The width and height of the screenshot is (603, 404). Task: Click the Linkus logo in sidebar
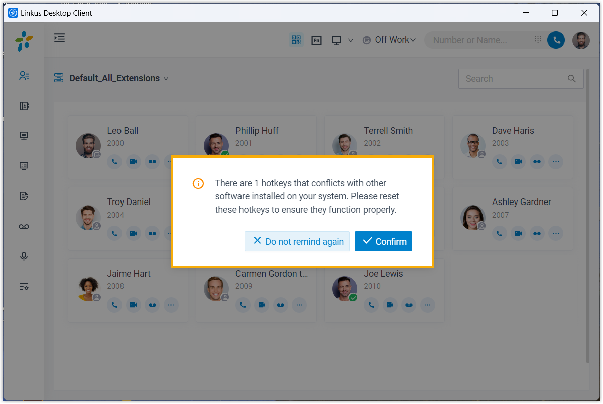[24, 40]
